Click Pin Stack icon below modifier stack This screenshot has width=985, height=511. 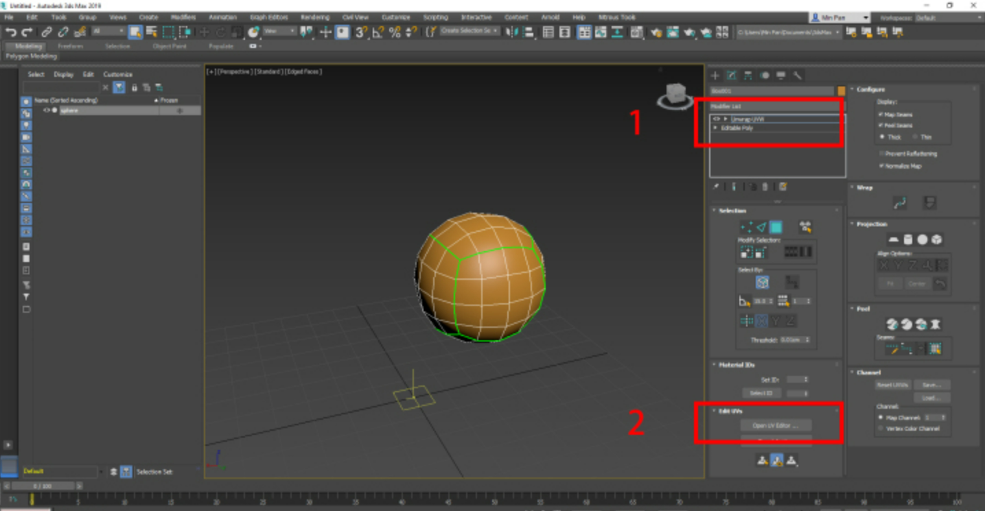pos(716,187)
